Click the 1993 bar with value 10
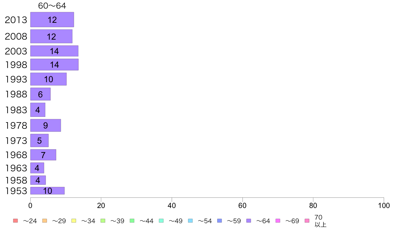393x243 pixels. point(48,79)
